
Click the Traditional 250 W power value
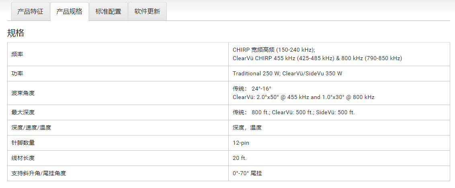click(x=256, y=74)
